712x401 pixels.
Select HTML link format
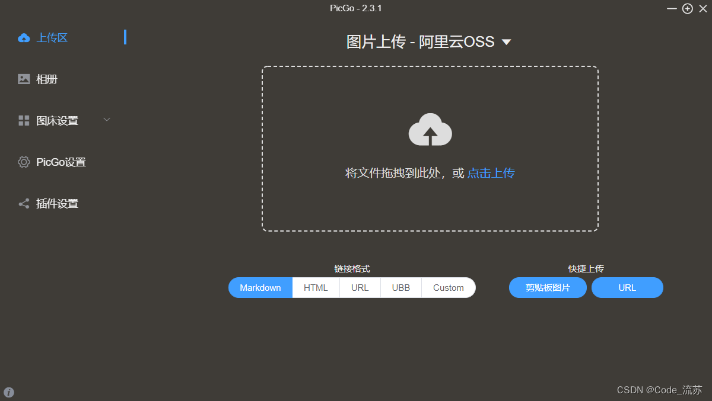[316, 287]
